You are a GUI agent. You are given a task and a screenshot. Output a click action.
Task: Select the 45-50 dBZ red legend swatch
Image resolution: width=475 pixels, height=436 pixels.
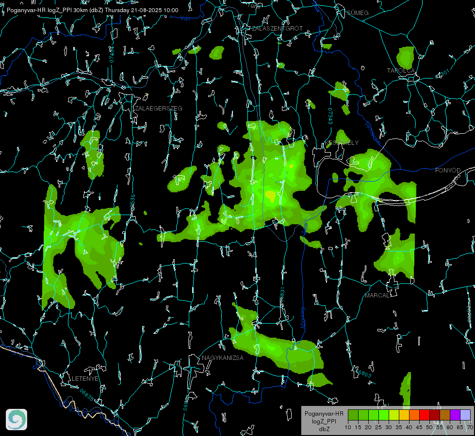tap(425, 415)
